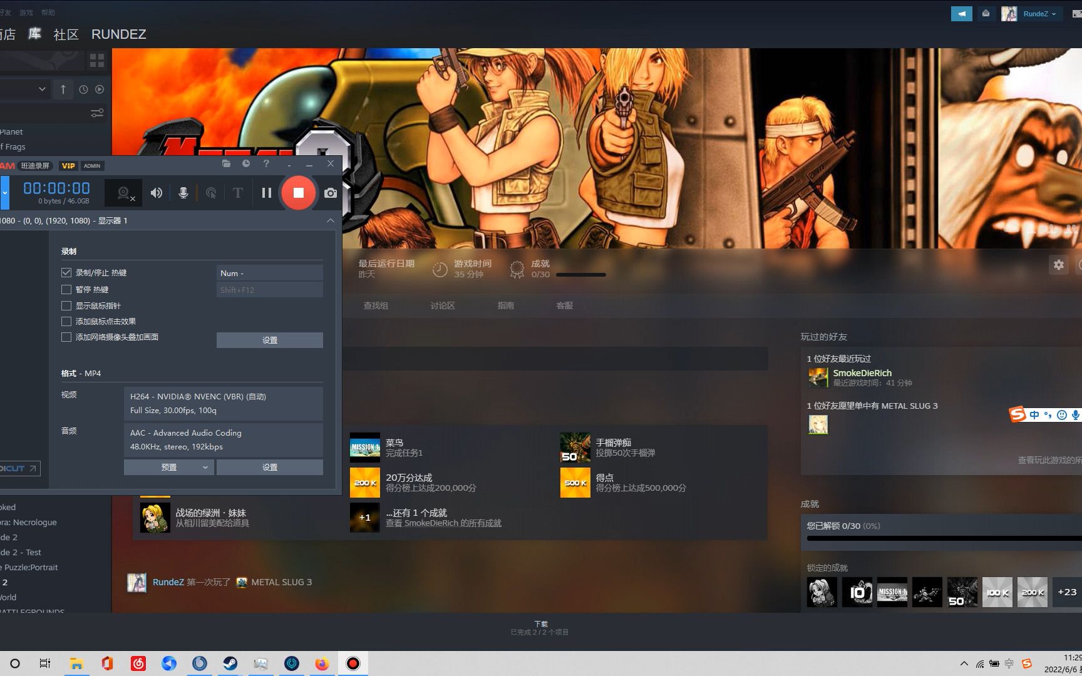
Task: Open Office from the taskbar
Action: [107, 663]
